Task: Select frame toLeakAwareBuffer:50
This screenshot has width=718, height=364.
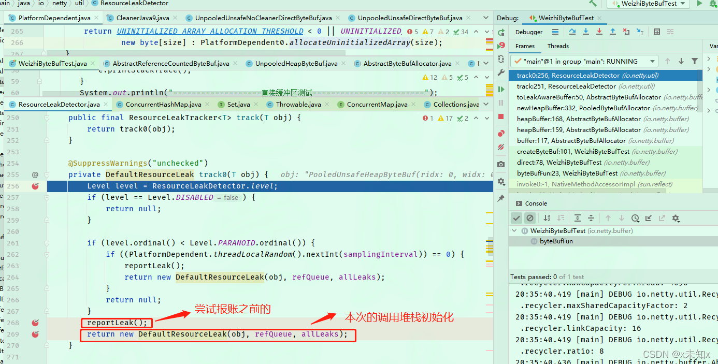Action: click(605, 97)
